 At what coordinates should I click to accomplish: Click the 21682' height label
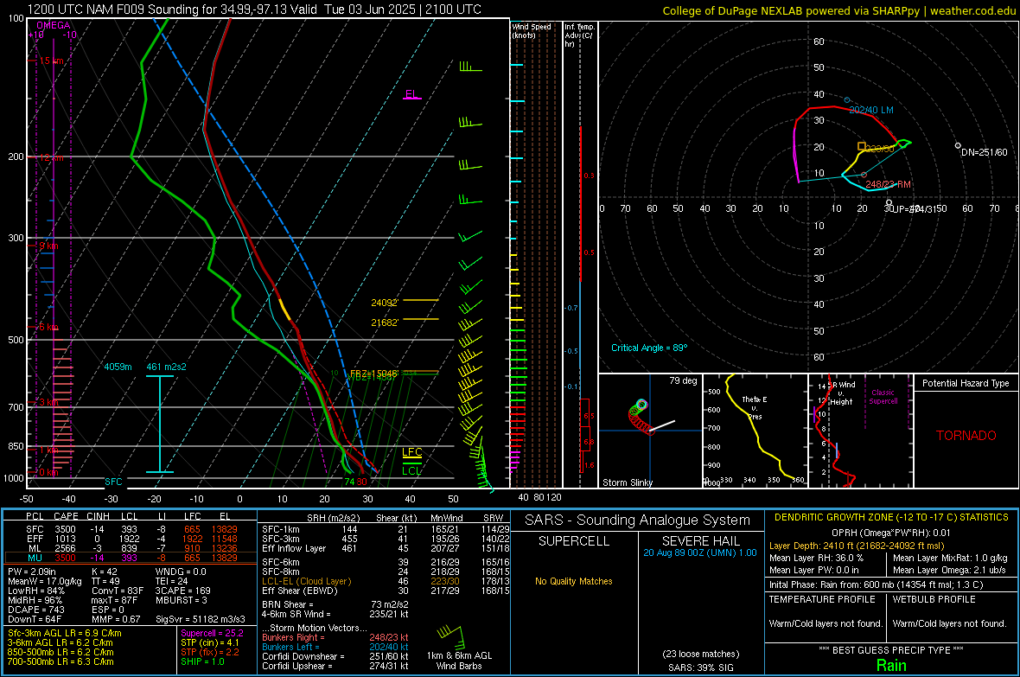(385, 323)
